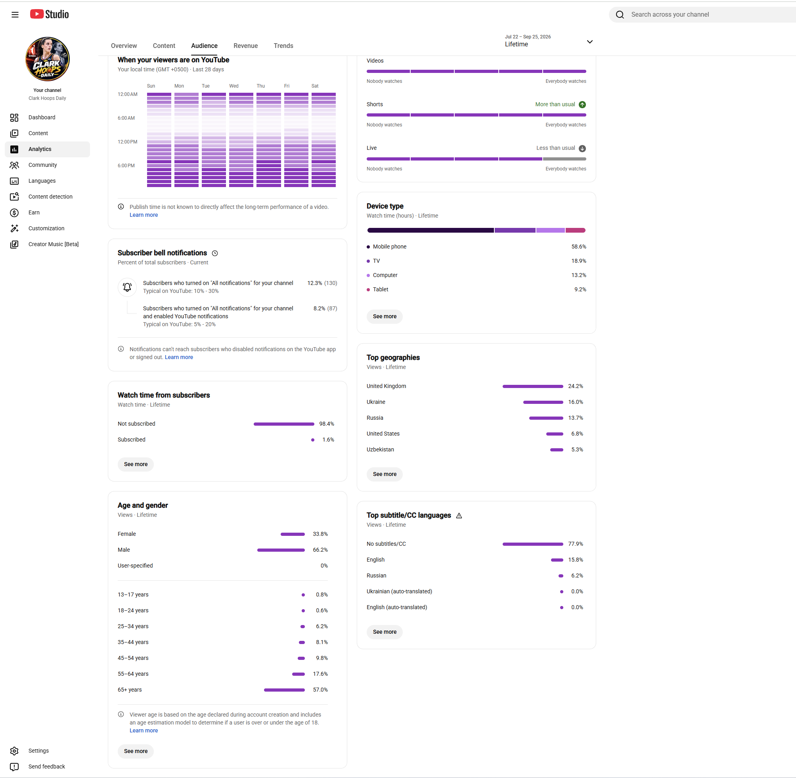Viewport: 796px width, 778px height.
Task: Click the Clark Hoops Daily channel avatar
Action: tap(48, 59)
